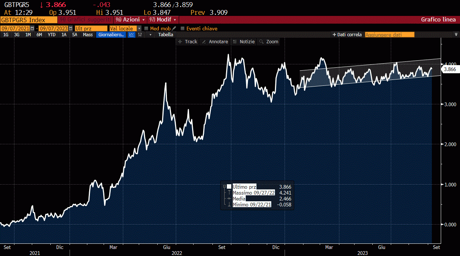Select the YTD time range tab
Viewport: 460px width, 256px height.
(52, 35)
